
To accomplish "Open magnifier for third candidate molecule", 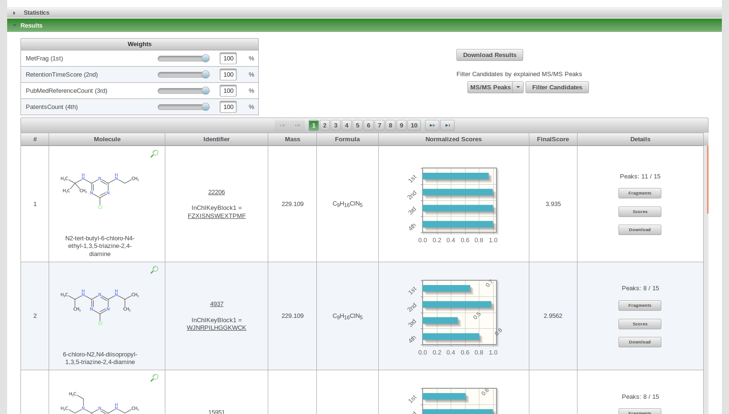I will pyautogui.click(x=154, y=378).
